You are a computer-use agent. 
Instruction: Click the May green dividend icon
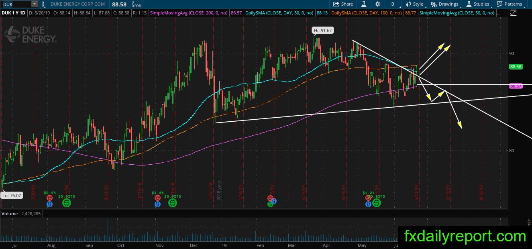coord(377,203)
